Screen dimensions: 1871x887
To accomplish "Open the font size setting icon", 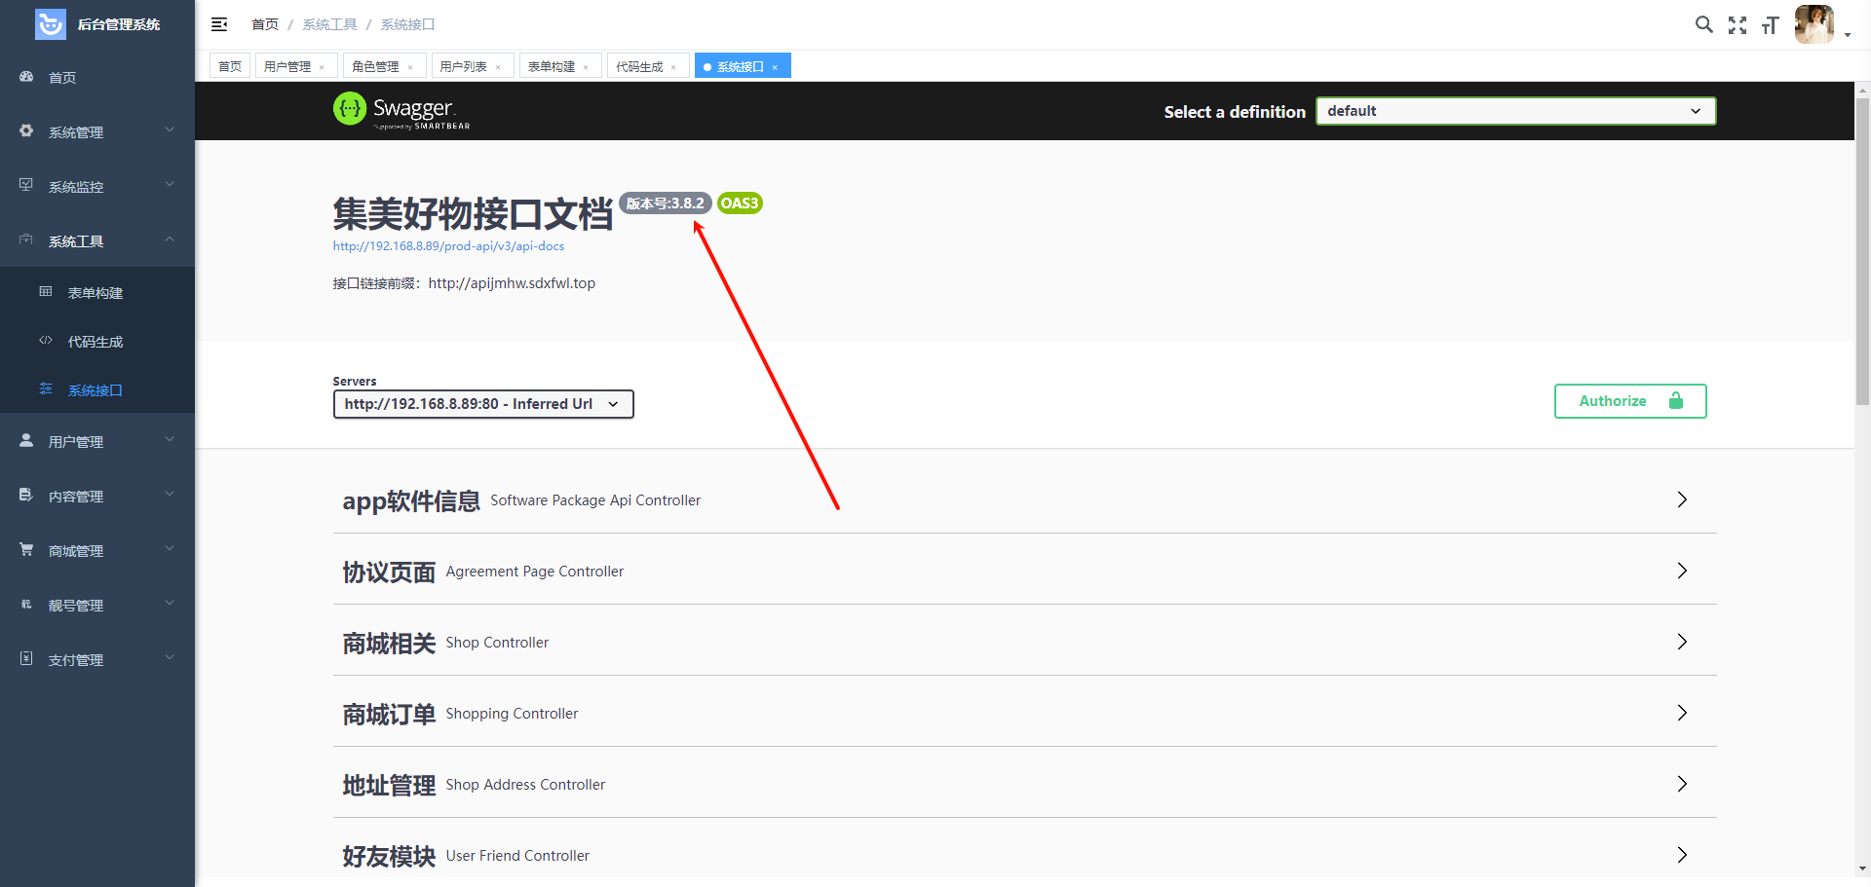I will 1771,25.
